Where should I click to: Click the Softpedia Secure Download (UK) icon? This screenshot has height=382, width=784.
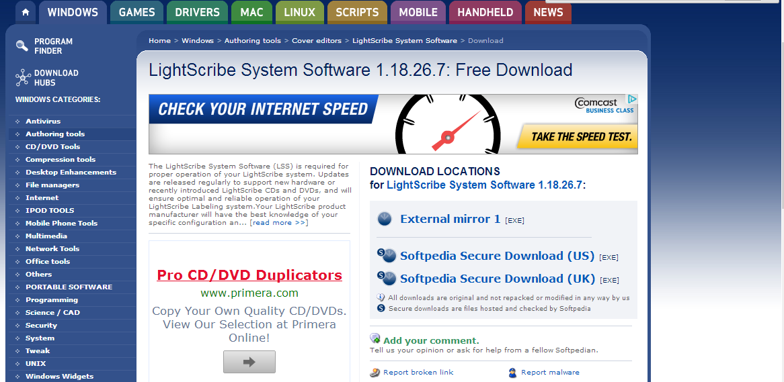(386, 278)
